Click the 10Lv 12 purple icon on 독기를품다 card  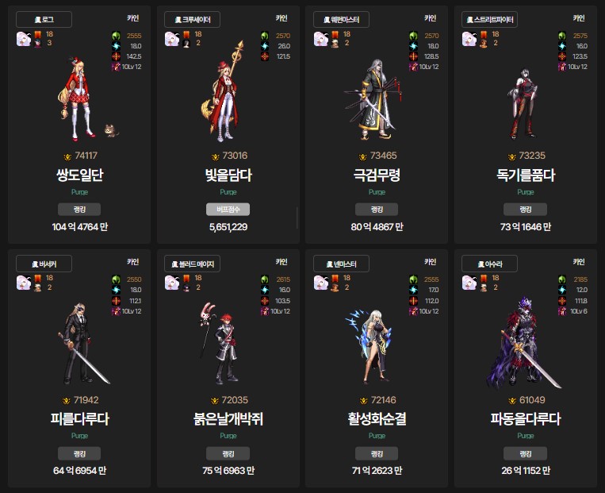[561, 67]
